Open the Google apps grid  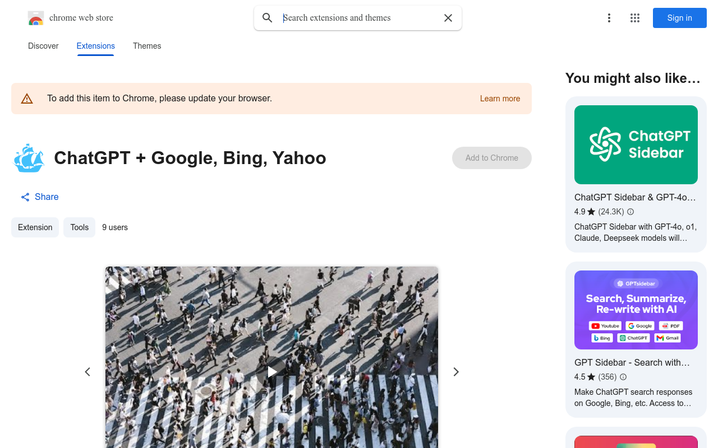(634, 17)
